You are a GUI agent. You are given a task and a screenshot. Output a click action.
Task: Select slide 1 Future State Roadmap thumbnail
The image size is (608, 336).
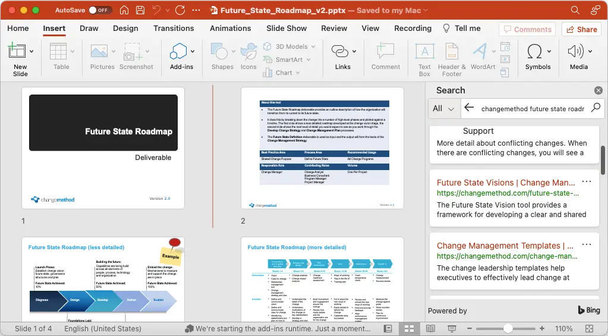(103, 148)
